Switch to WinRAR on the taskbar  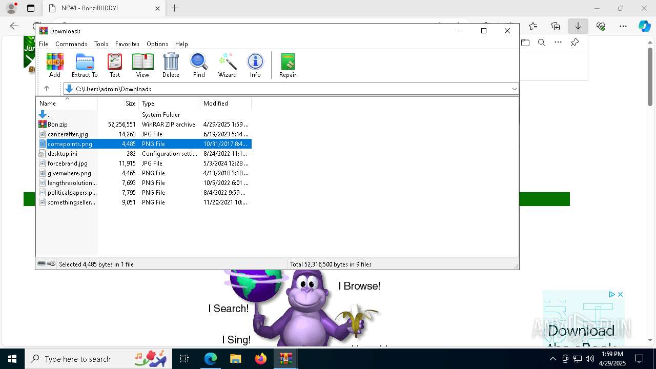[x=285, y=359]
